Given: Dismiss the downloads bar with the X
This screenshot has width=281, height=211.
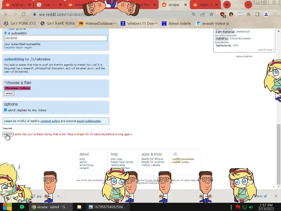Looking at the screenshot, I should coord(276,196).
